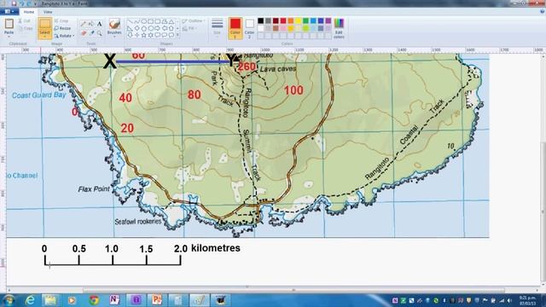The image size is (546, 307).
Task: Expand the Brushes dropdown arrow
Action: (114, 36)
